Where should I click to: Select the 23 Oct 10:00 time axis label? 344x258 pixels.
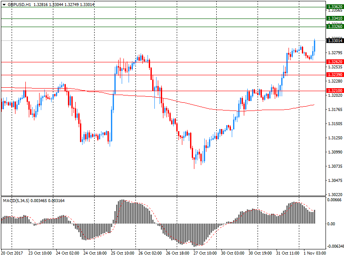(x=40, y=253)
